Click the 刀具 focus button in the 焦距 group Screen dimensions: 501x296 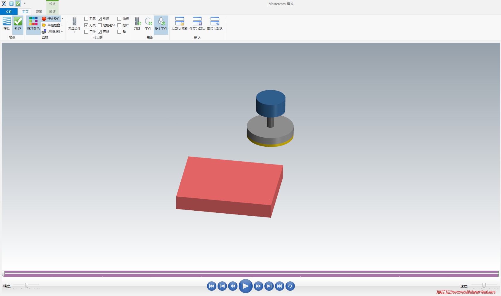tap(137, 24)
